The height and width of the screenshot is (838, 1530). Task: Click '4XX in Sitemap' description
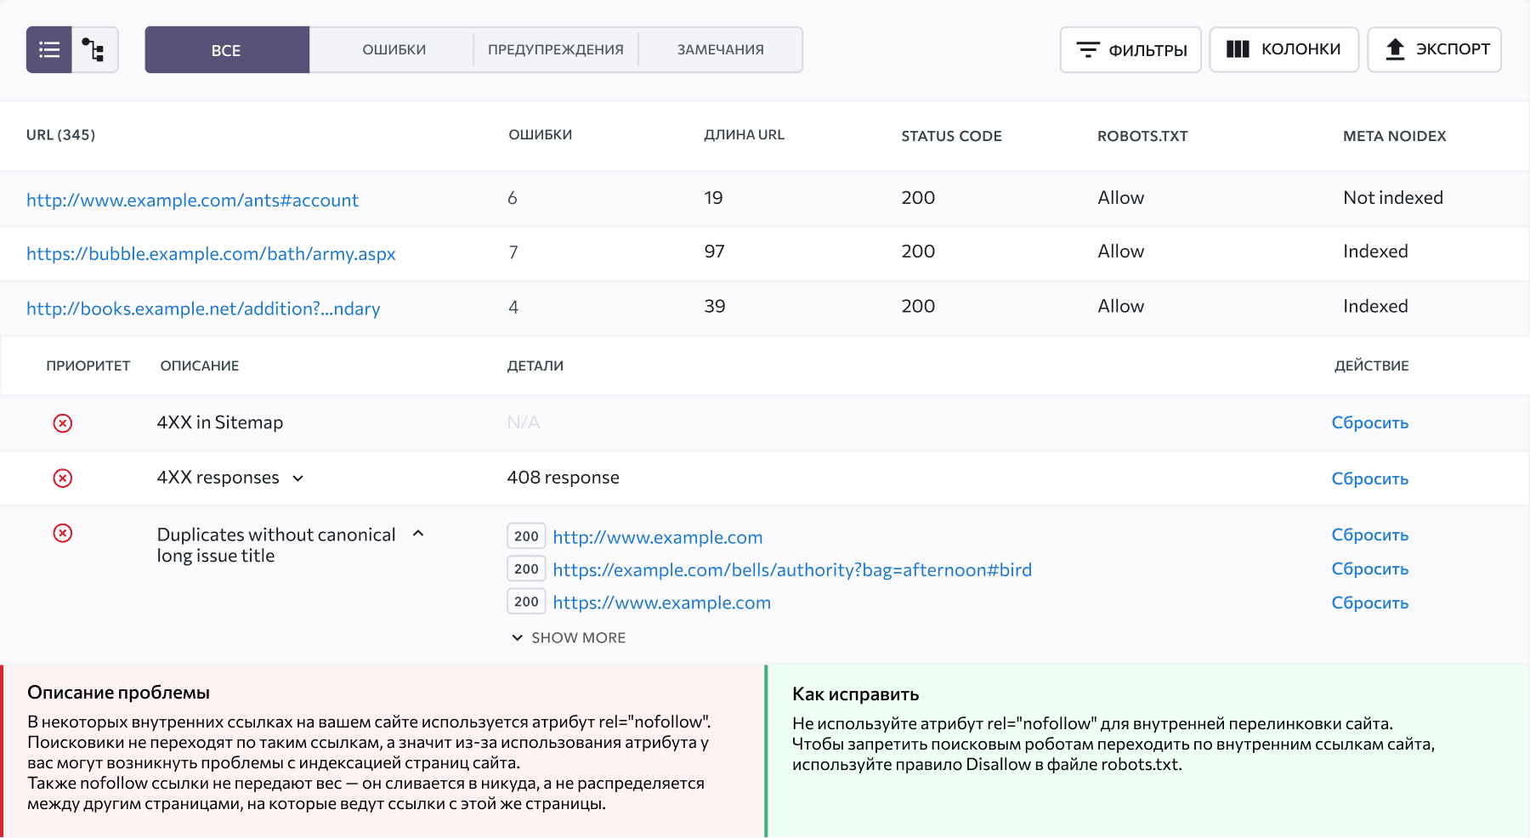point(220,422)
